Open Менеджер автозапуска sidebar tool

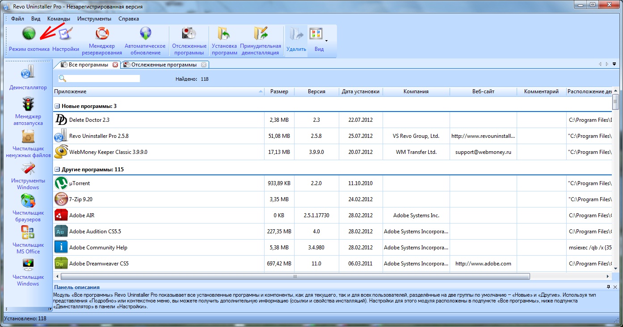click(28, 111)
